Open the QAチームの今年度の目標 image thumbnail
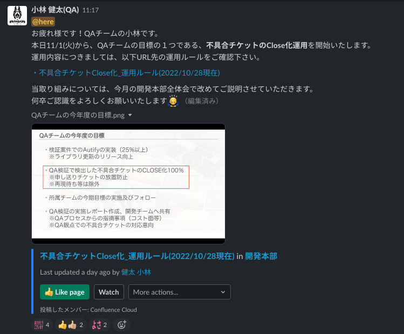 click(128, 183)
